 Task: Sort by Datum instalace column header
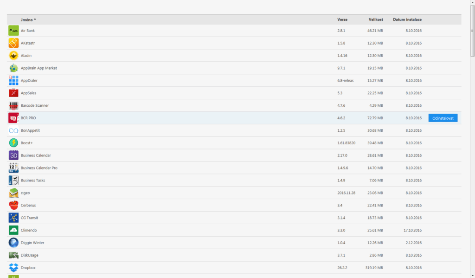pyautogui.click(x=407, y=19)
